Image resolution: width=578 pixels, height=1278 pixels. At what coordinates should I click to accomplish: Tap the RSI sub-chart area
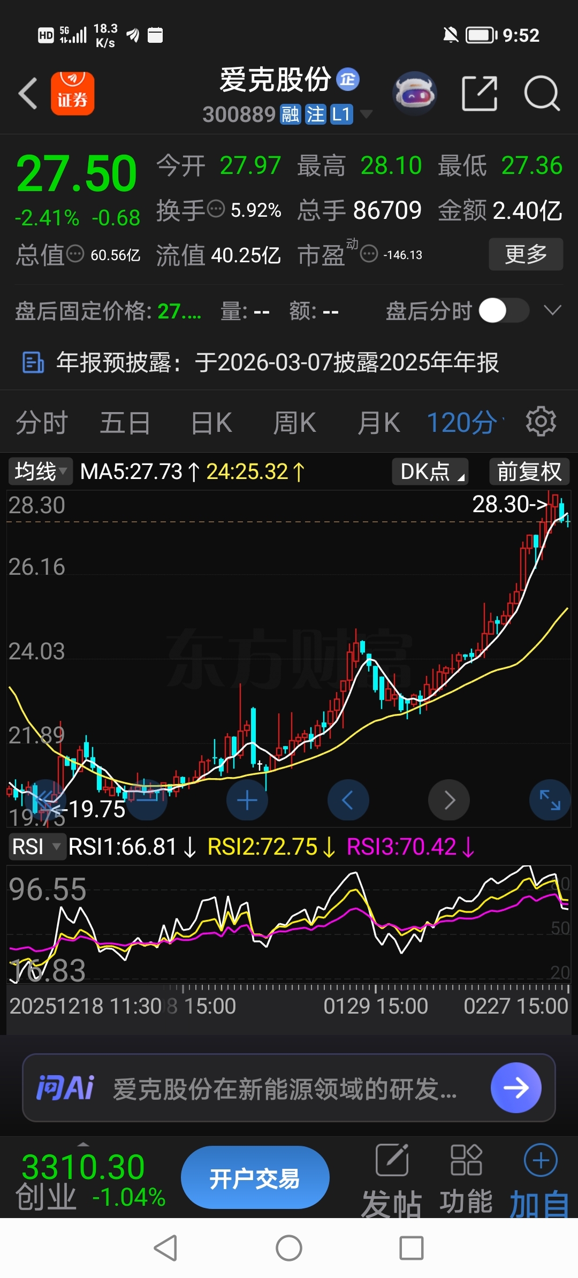pos(289,923)
